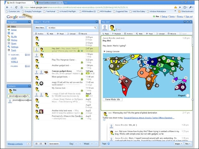Click the New Wave button

point(40,28)
